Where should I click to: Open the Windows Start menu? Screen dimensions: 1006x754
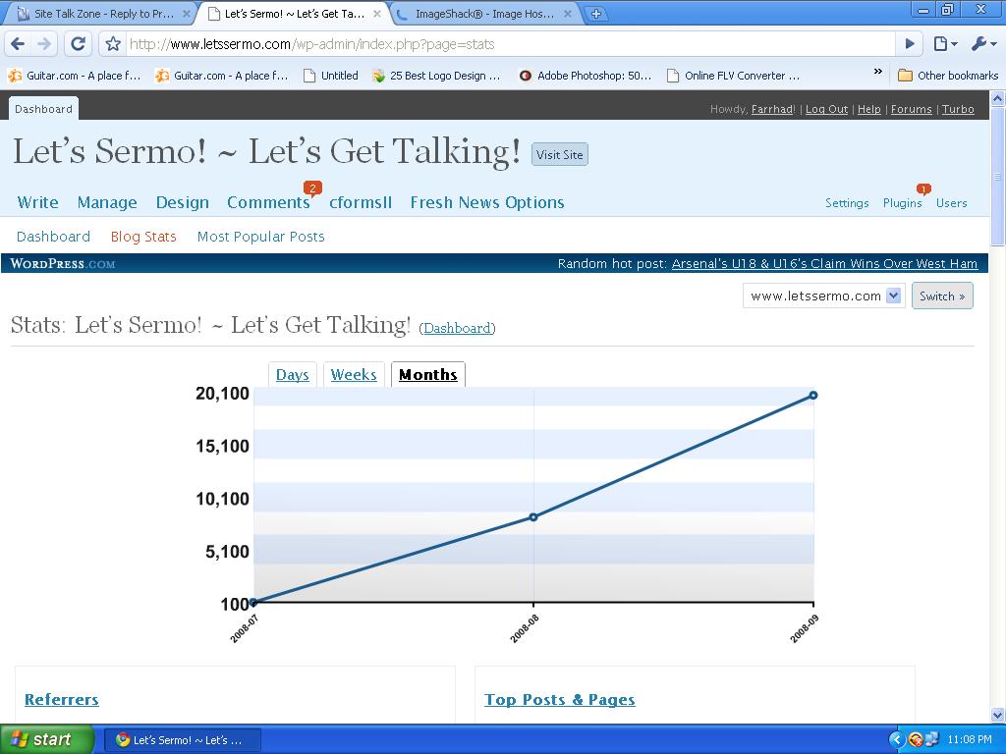(46, 739)
